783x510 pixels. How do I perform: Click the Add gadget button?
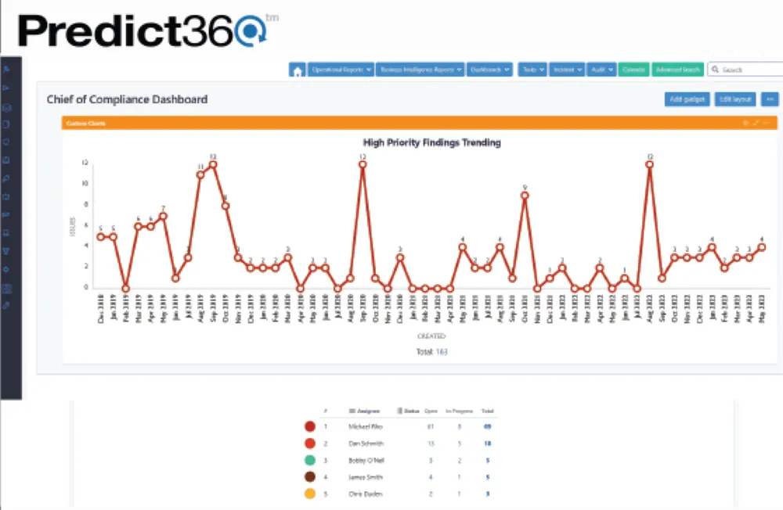click(x=687, y=99)
